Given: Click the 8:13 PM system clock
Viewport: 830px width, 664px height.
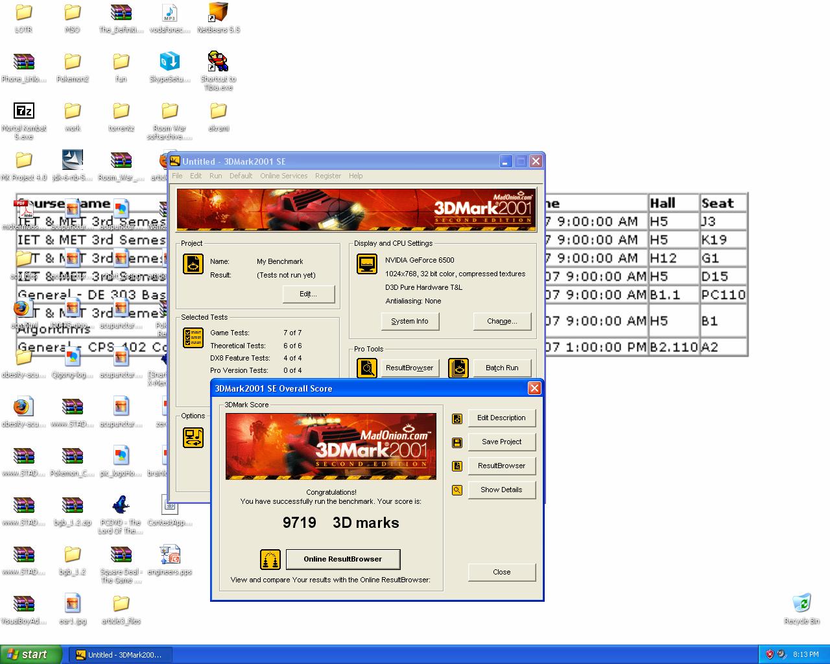Looking at the screenshot, I should point(806,654).
